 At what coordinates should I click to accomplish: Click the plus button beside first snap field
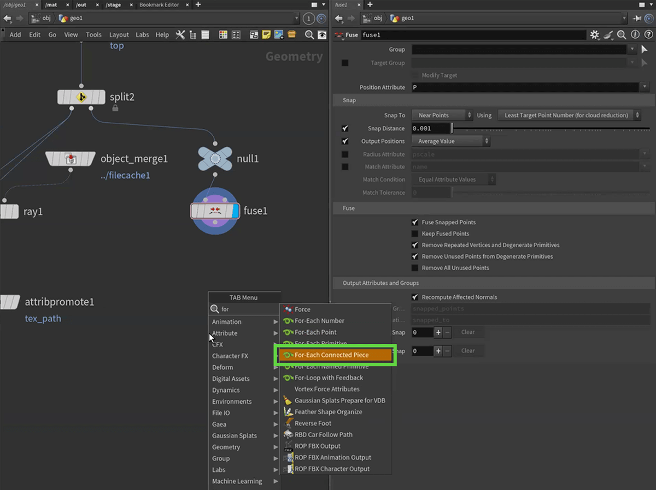(x=438, y=332)
